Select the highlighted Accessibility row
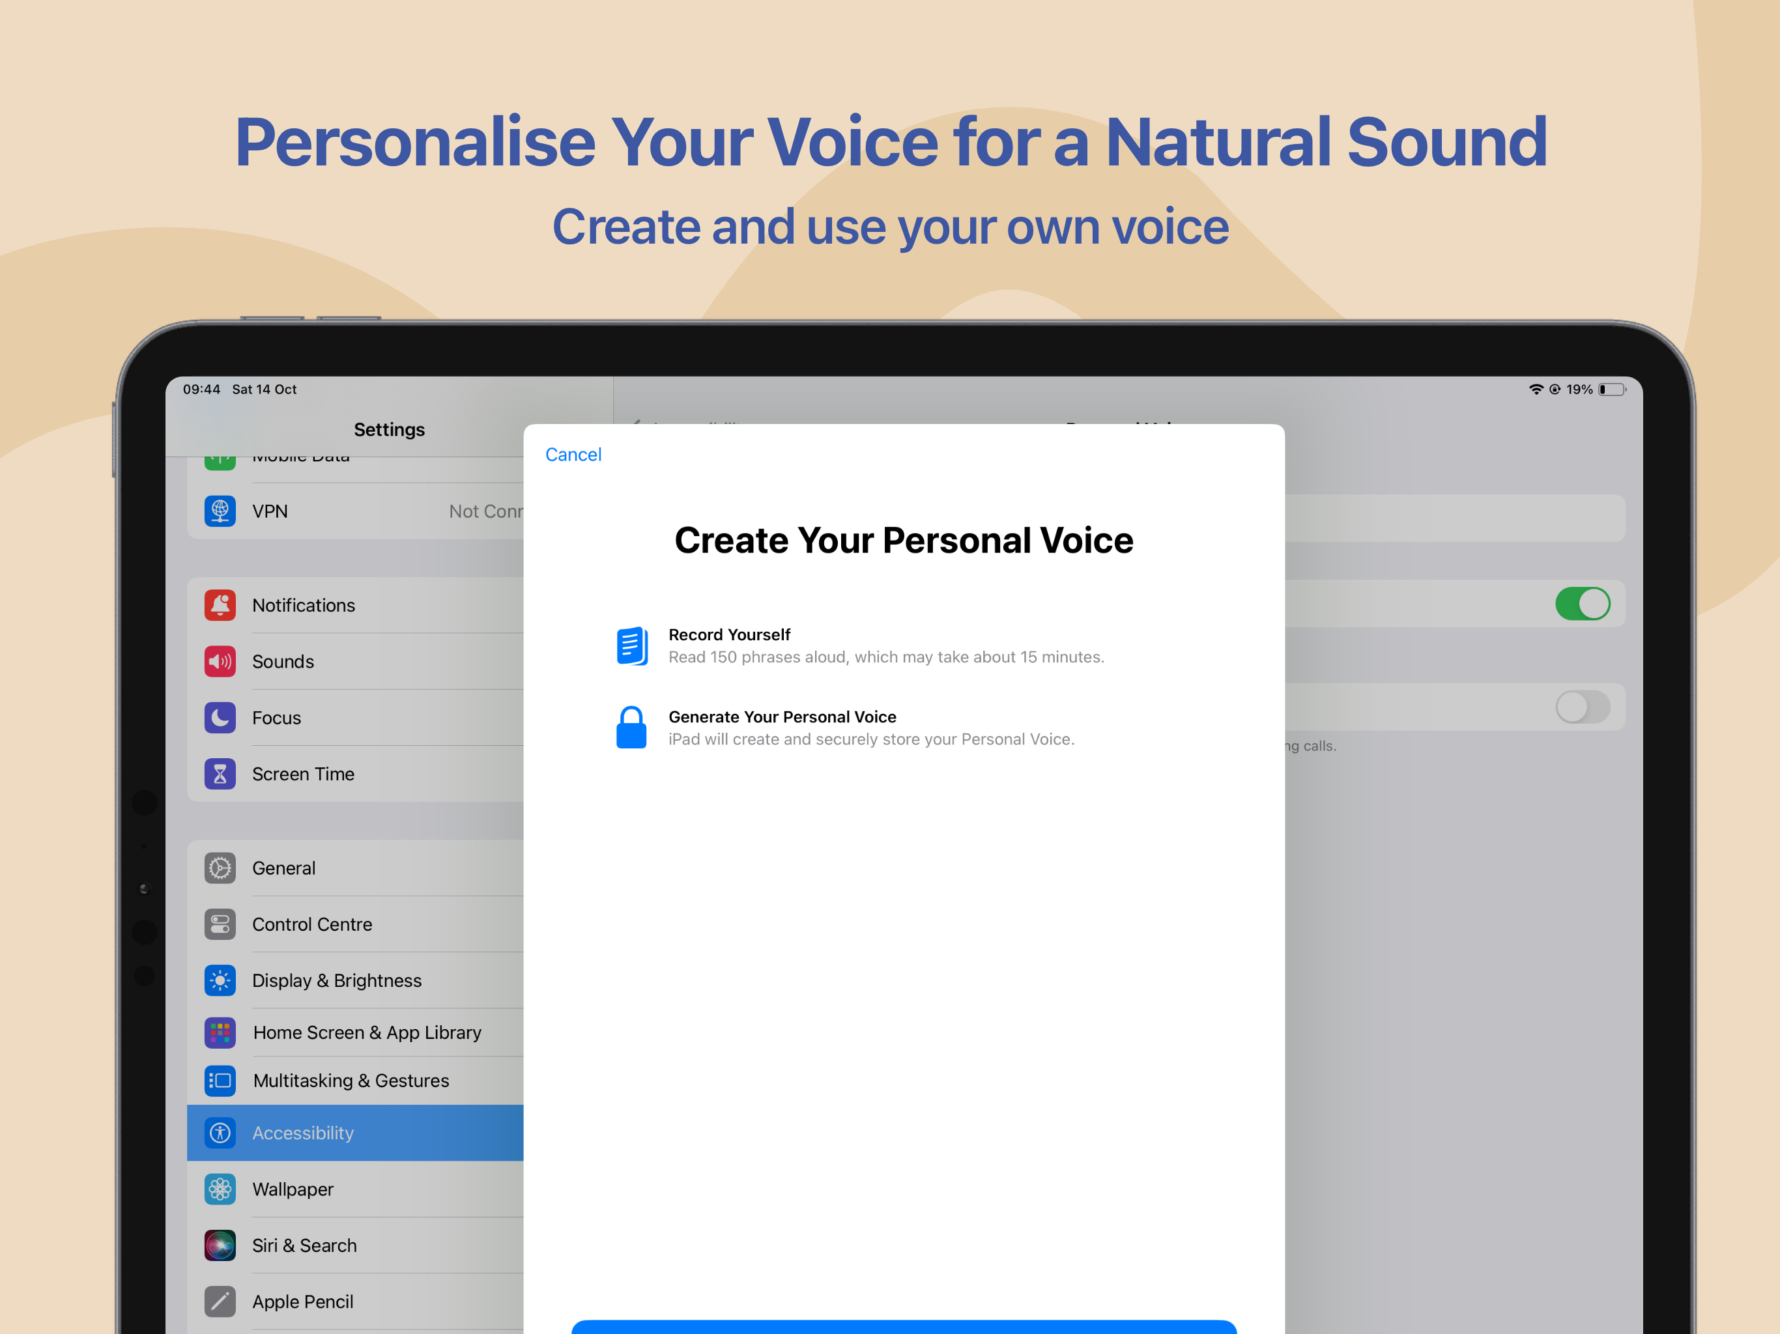This screenshot has height=1334, width=1780. [x=355, y=1133]
